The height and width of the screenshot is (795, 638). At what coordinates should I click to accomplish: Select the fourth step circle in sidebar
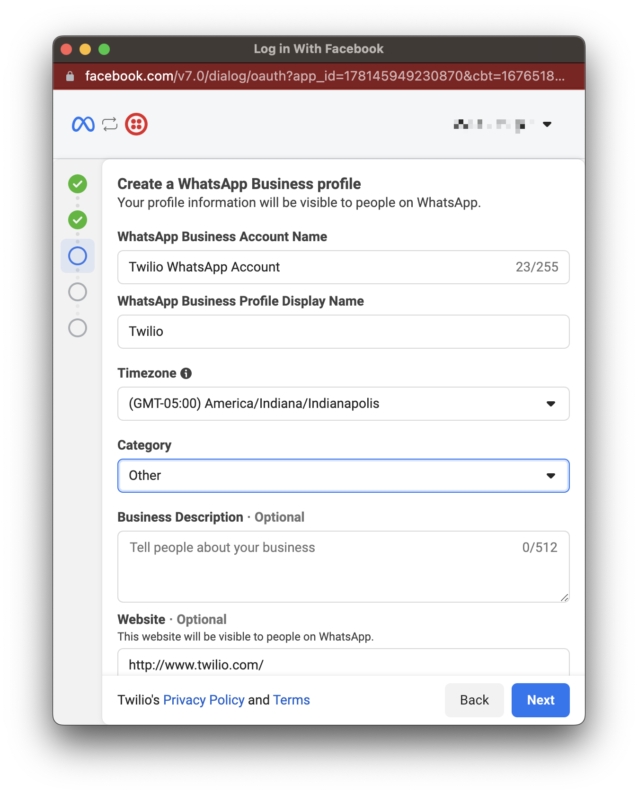[78, 292]
